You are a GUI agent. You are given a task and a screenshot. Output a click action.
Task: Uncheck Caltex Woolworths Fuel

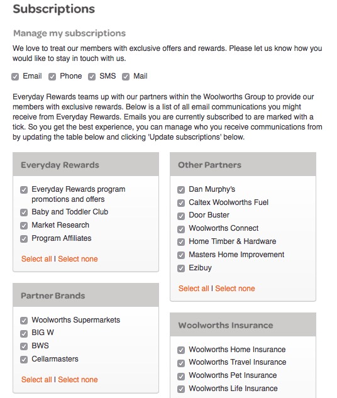[181, 203]
